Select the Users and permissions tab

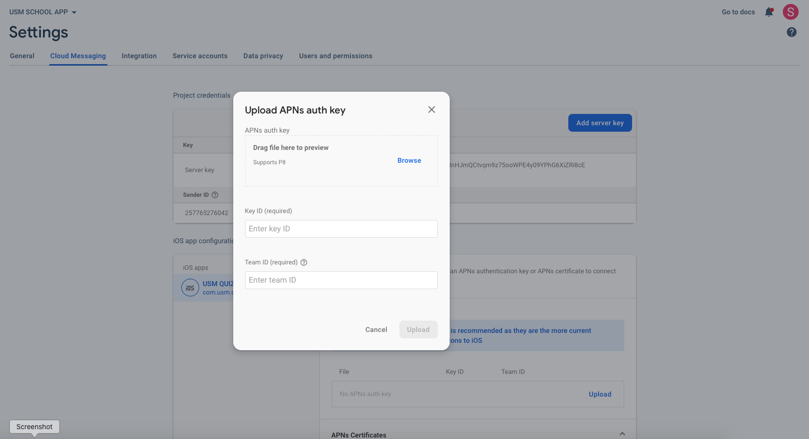[336, 56]
